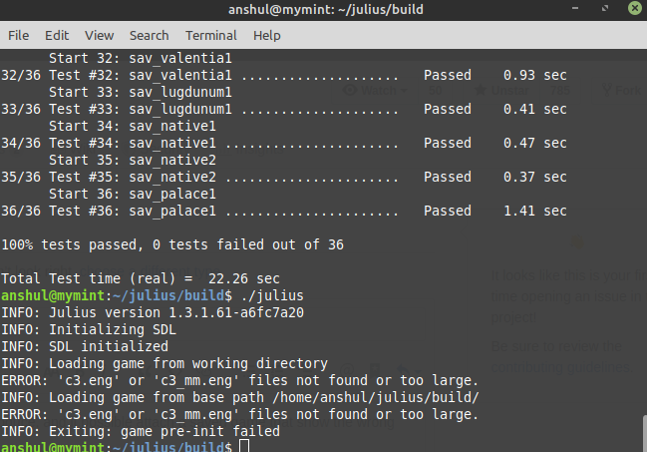The image size is (647, 452).
Task: Click the terminal vertical scrollbar
Action: pyautogui.click(x=645, y=433)
